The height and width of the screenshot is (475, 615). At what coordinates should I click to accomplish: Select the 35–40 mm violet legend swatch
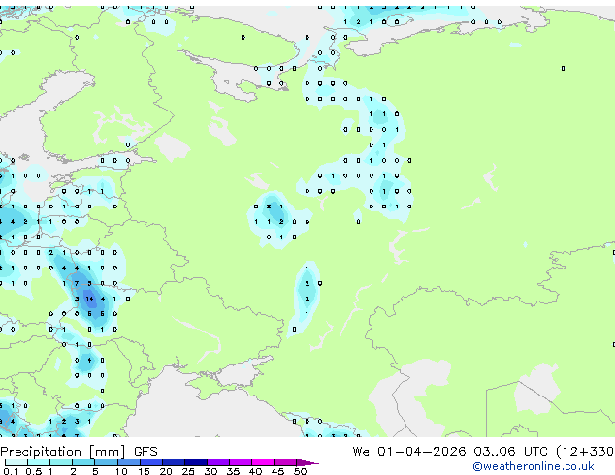click(x=241, y=462)
